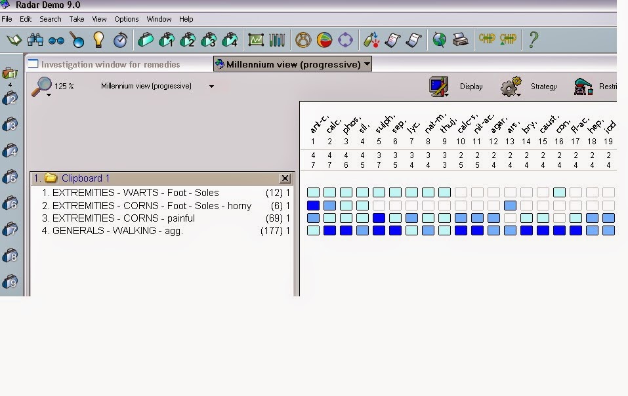Click ars. blue square in horny corns row
Image resolution: width=628 pixels, height=396 pixels.
(x=510, y=206)
